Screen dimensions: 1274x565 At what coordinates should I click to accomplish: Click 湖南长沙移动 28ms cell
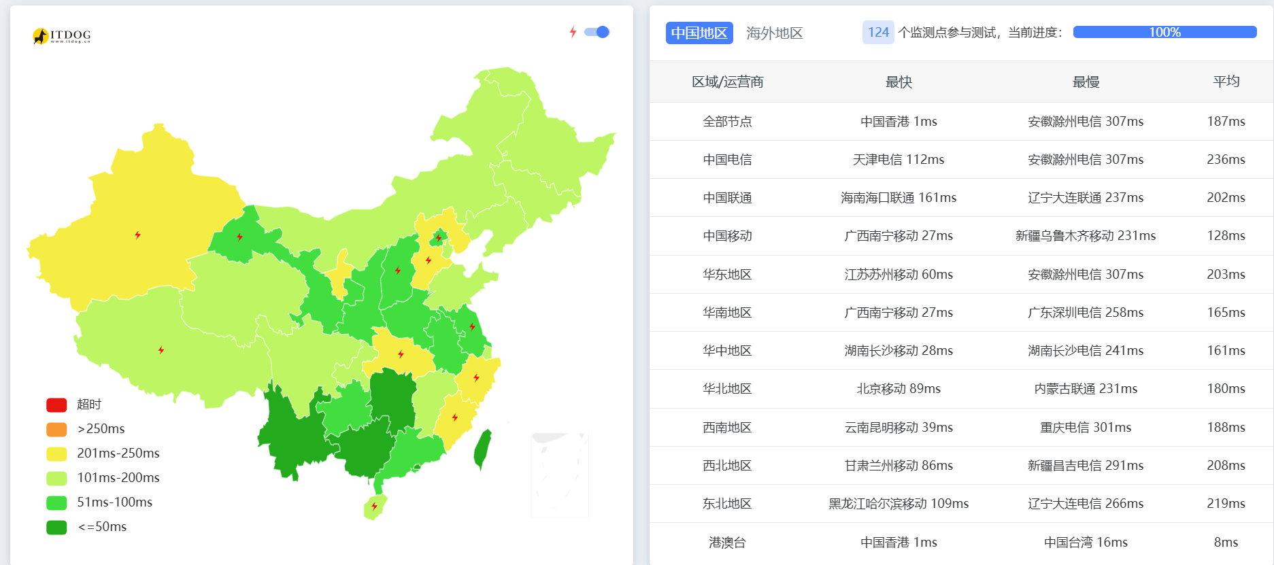pos(899,350)
